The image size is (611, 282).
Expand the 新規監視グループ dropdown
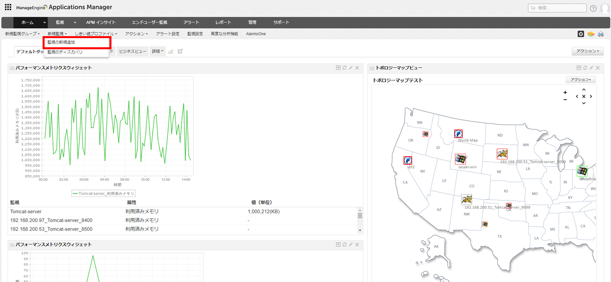click(x=23, y=34)
